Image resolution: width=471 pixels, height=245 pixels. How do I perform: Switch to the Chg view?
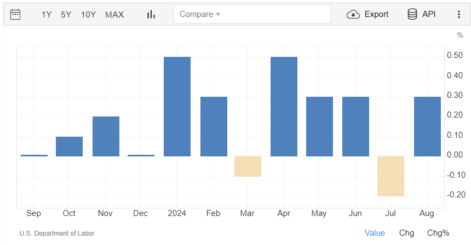click(406, 233)
